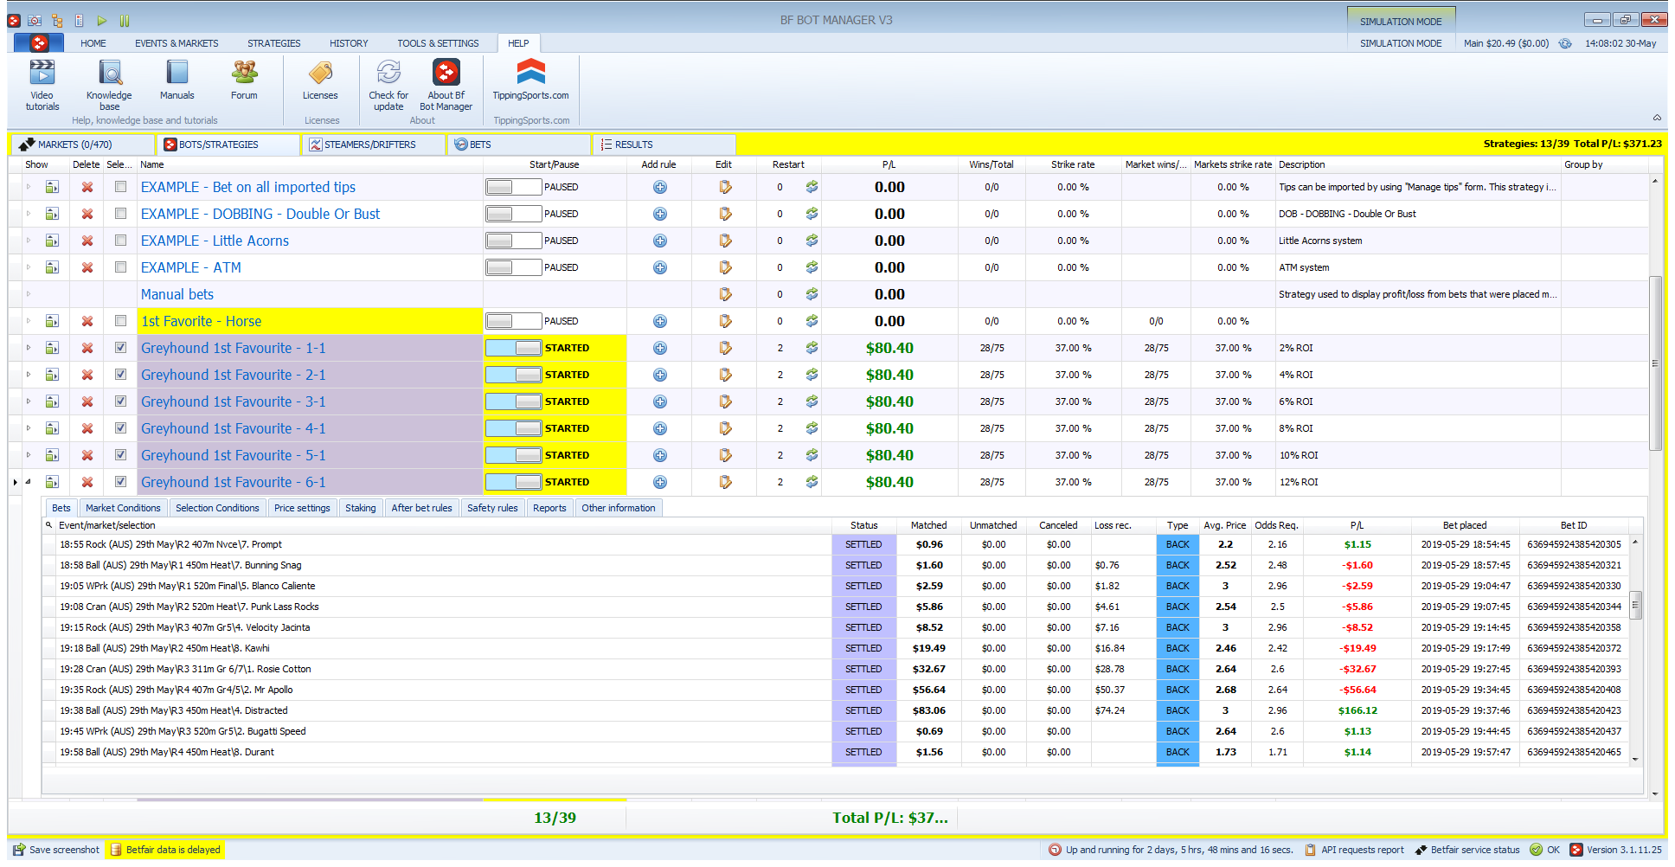
Task: Open the STRATEGIES ribbon tab
Action: point(274,43)
